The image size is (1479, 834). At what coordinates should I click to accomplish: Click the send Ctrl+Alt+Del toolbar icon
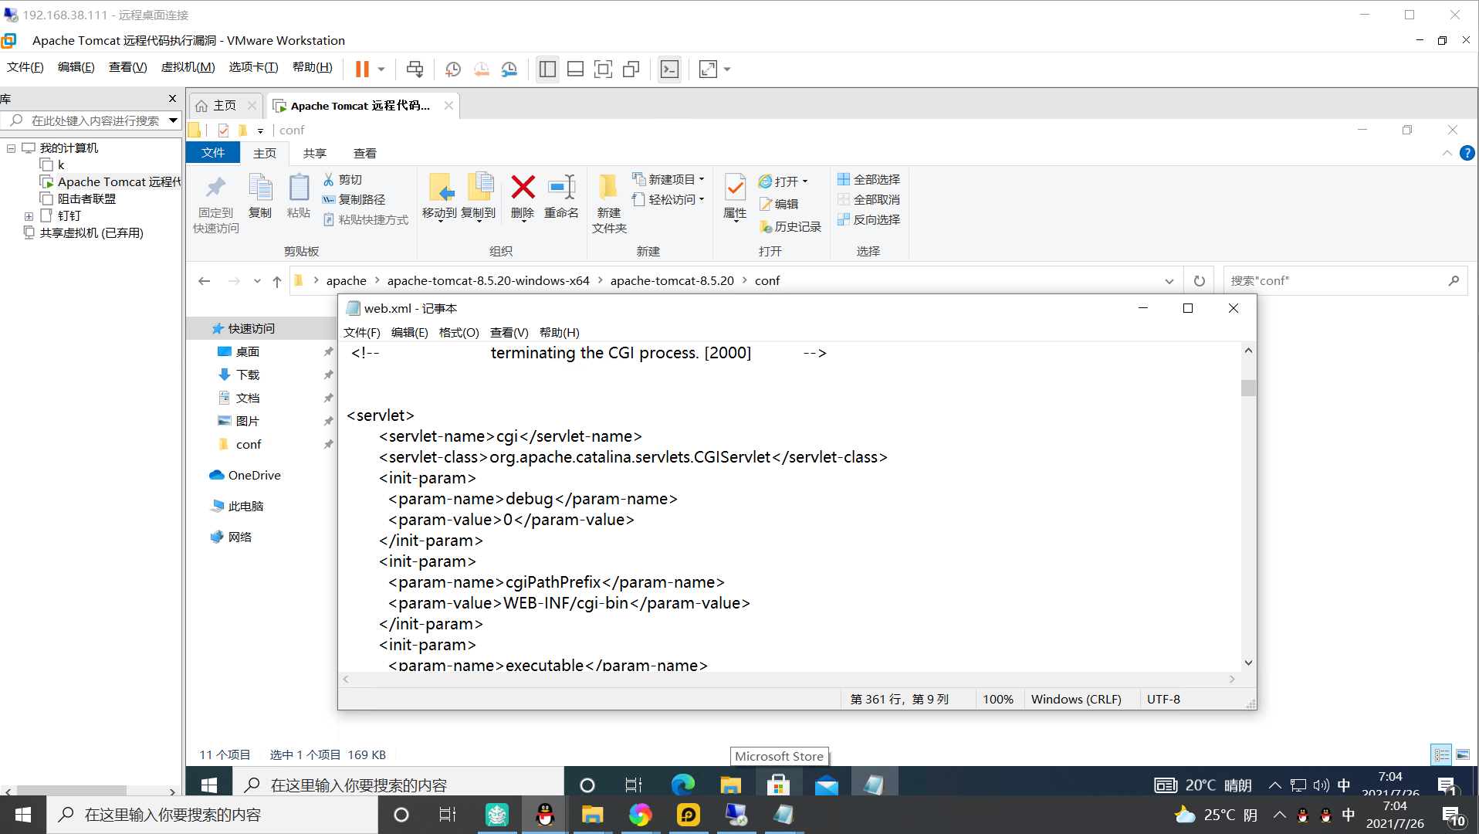coord(415,69)
